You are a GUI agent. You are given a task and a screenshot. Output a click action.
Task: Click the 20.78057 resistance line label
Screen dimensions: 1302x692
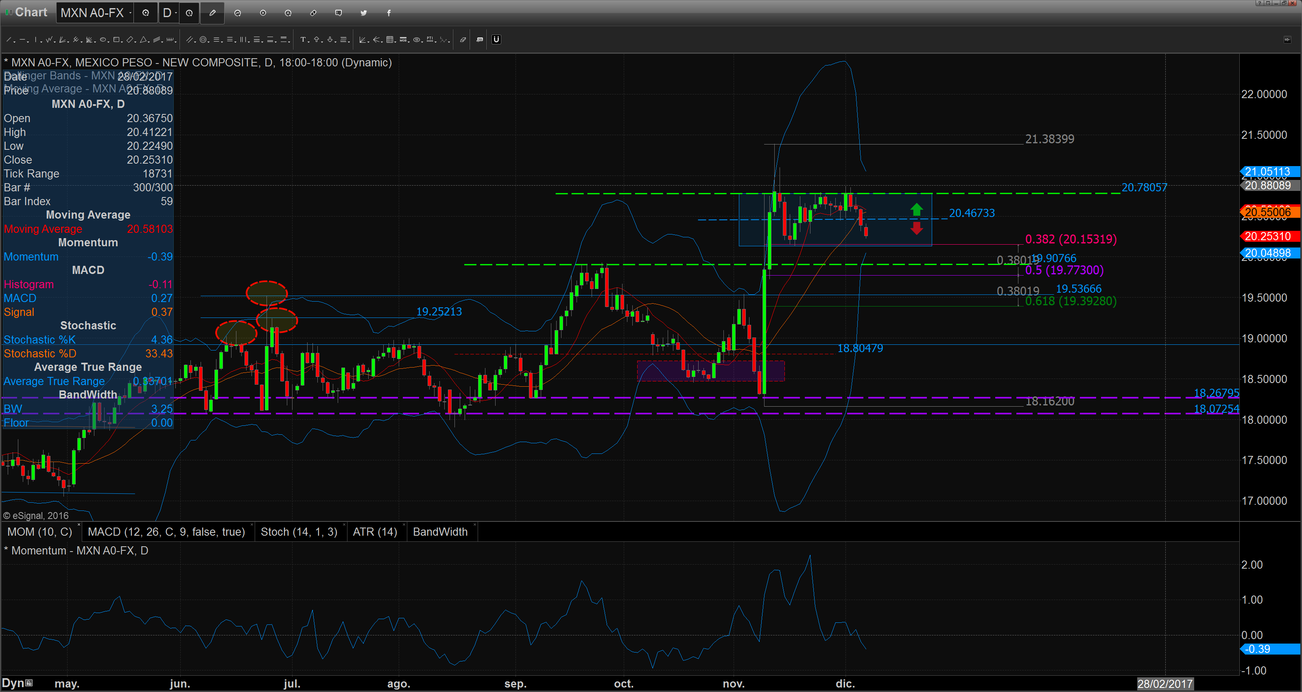tap(1144, 188)
